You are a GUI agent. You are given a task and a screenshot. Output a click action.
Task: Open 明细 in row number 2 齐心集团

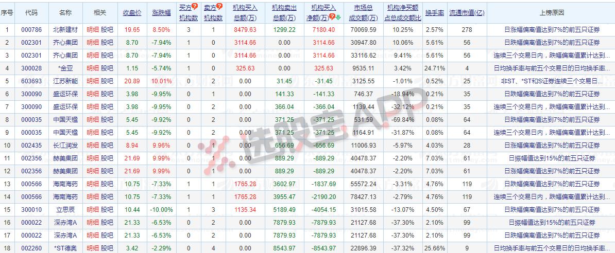click(93, 43)
